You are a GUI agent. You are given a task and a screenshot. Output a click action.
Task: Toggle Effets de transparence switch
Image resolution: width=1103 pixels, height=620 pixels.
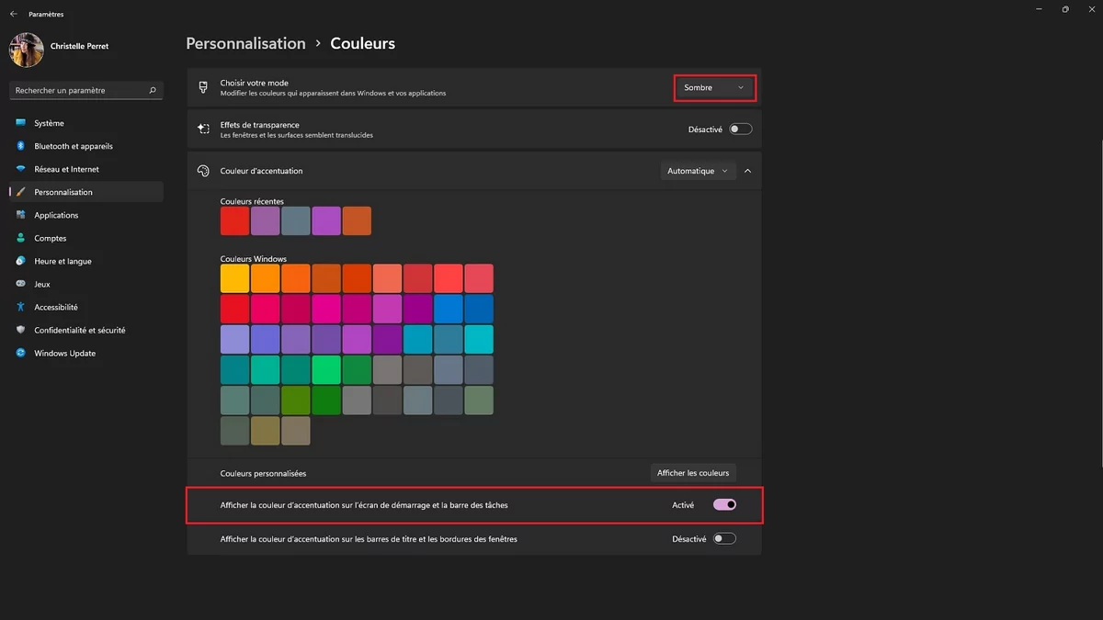(x=740, y=130)
